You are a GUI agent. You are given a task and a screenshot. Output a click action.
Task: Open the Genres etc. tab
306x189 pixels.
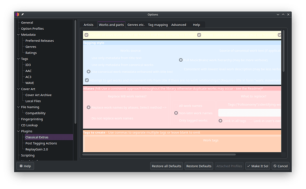coord(136,25)
